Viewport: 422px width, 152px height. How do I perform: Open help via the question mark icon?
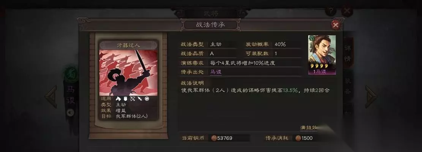pyautogui.click(x=331, y=11)
